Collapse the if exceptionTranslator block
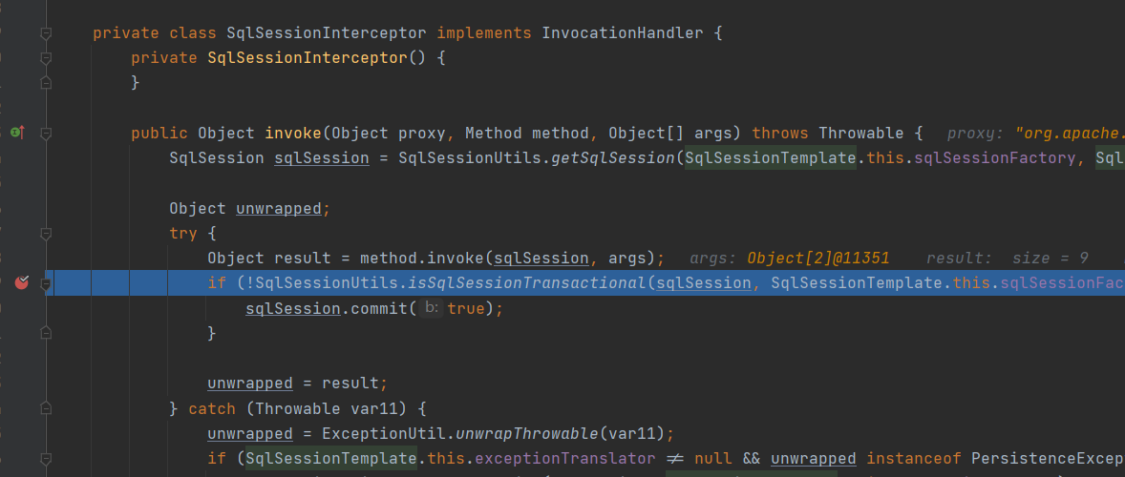The height and width of the screenshot is (477, 1125). (x=46, y=458)
